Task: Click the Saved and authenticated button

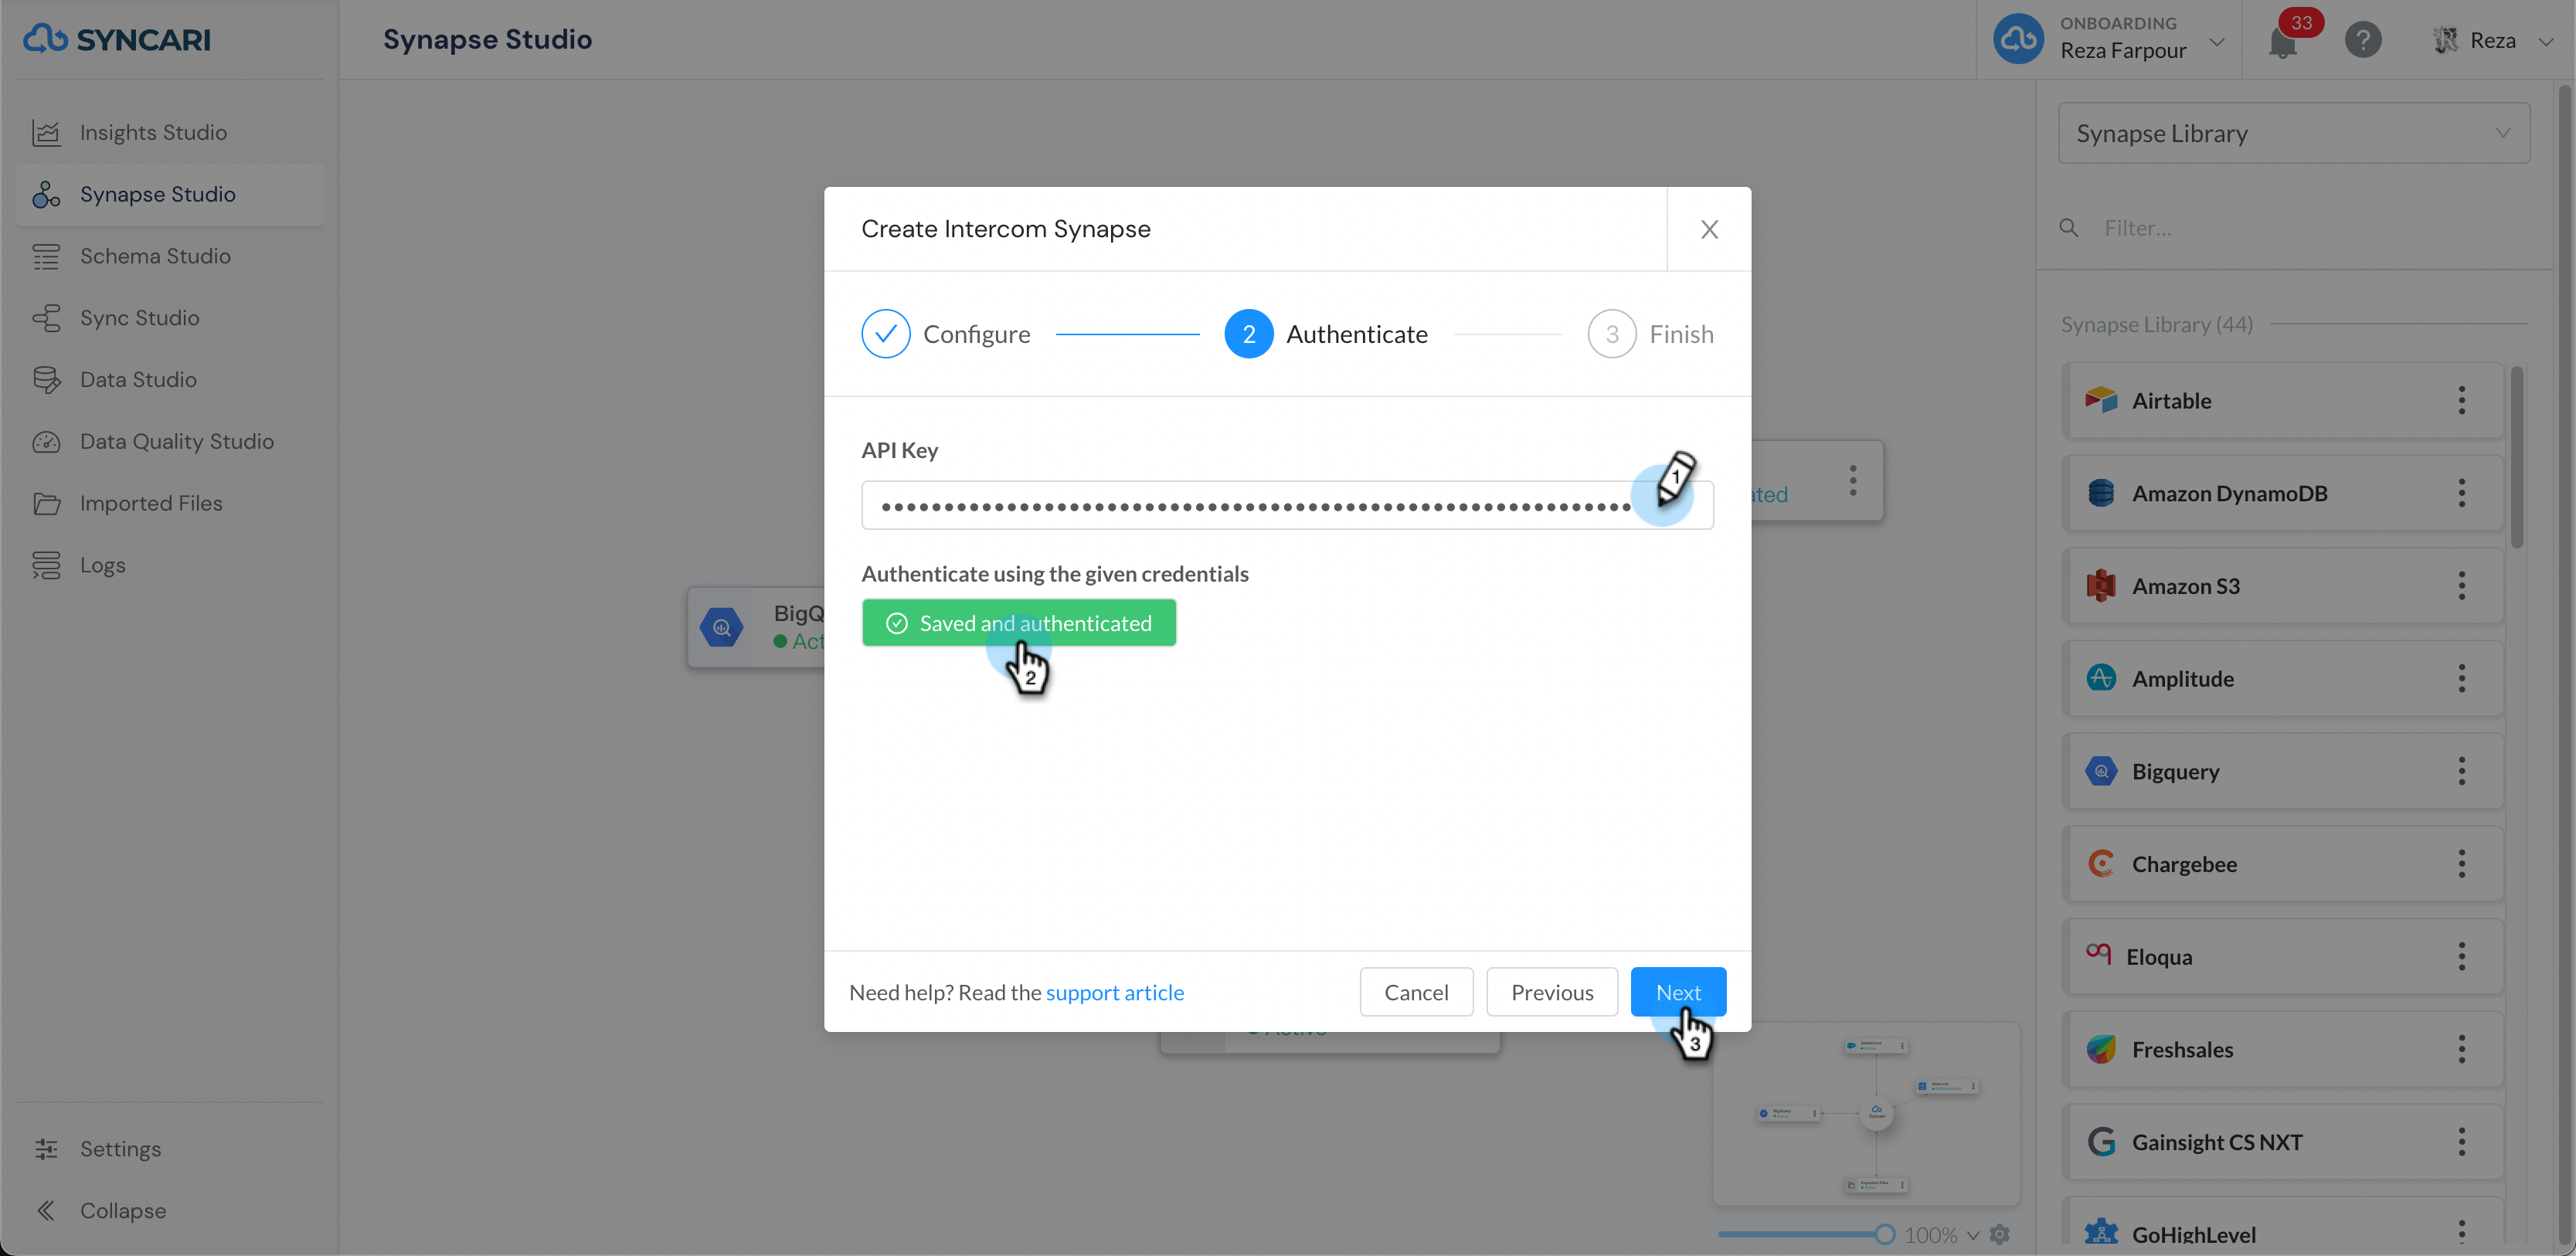Action: (x=1019, y=623)
